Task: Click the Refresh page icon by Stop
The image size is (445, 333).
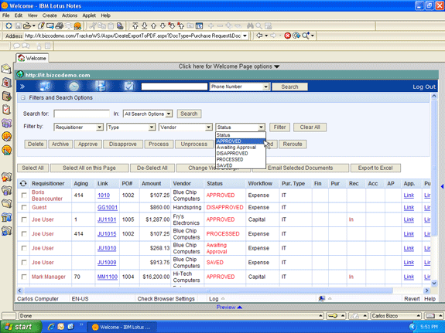Action: (296, 36)
